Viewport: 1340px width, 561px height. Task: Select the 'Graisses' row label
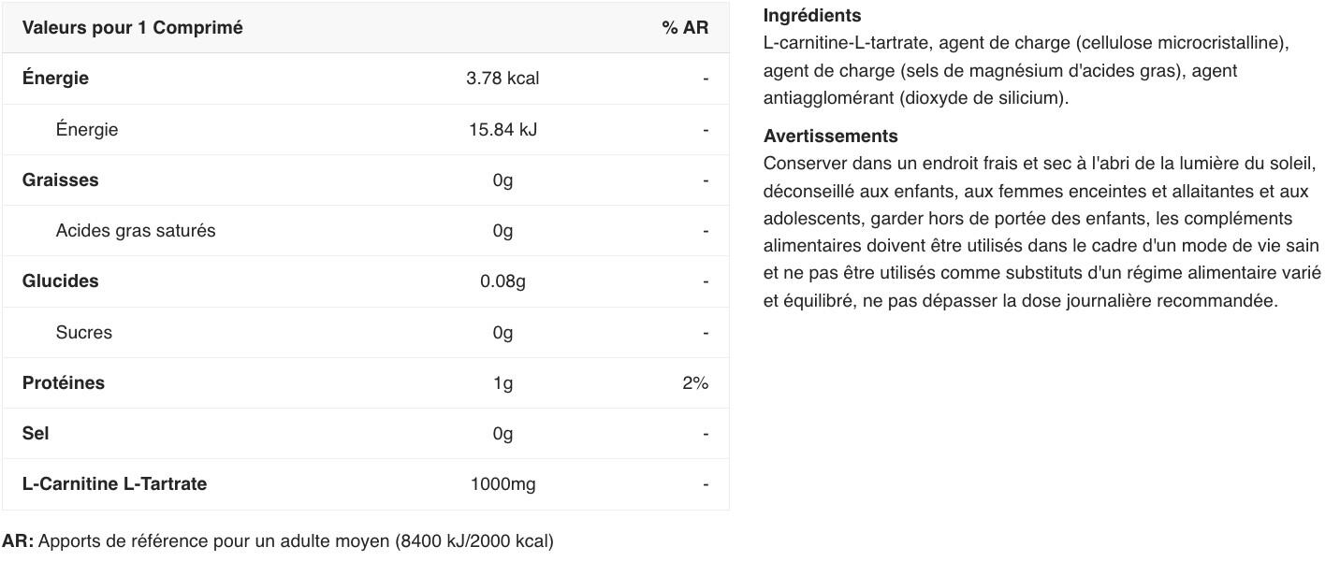(60, 180)
